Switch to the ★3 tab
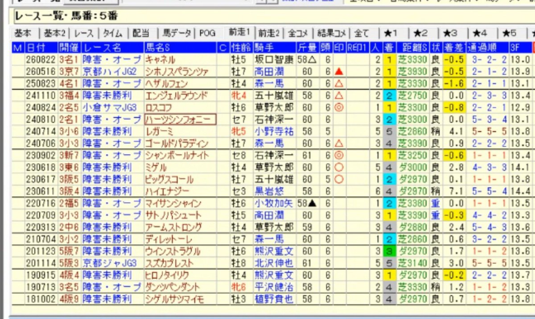The image size is (535, 319). [x=450, y=33]
